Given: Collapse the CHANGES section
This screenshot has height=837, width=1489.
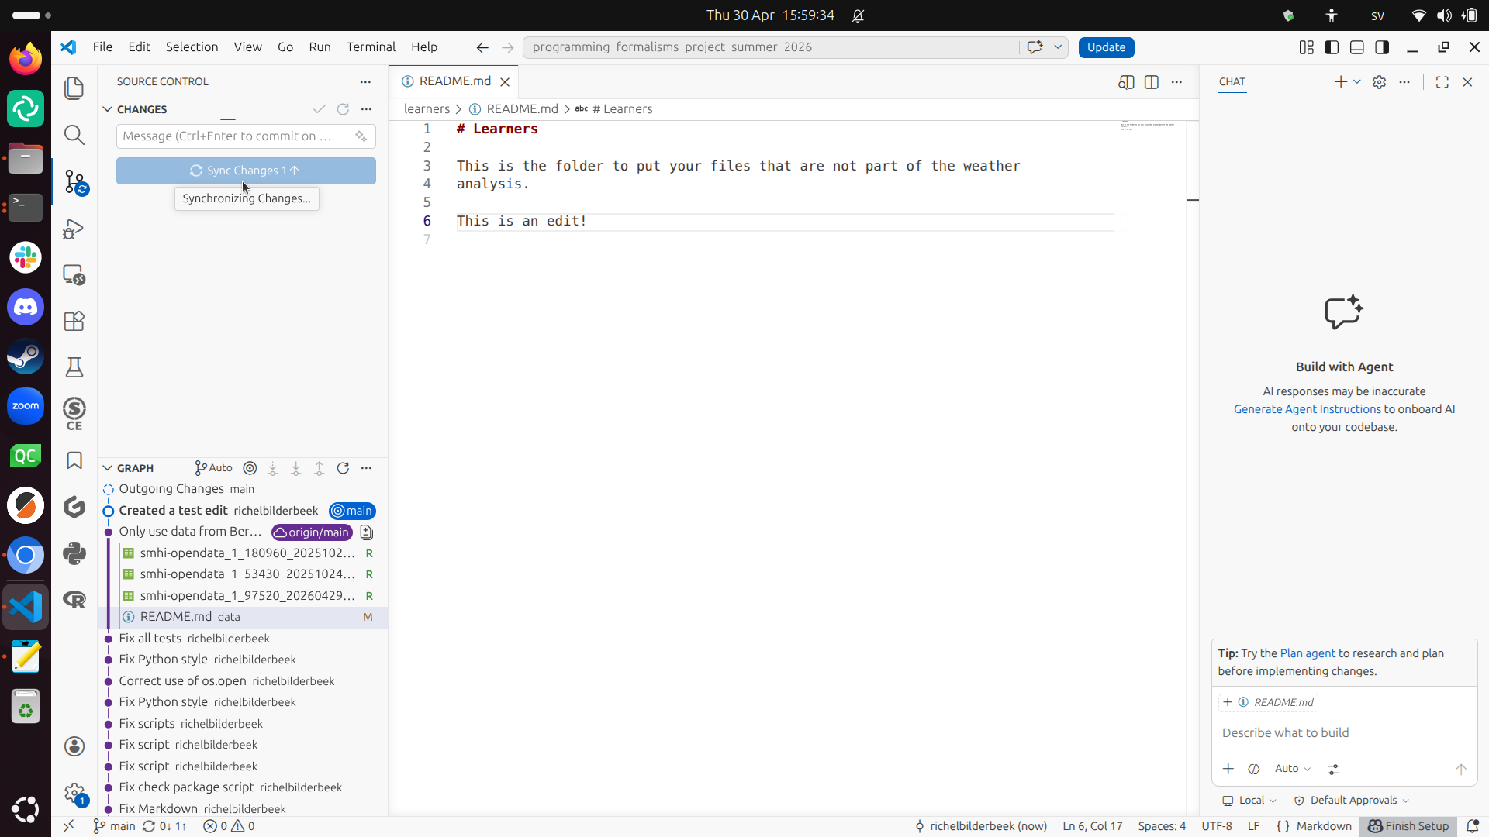Looking at the screenshot, I should 108,109.
